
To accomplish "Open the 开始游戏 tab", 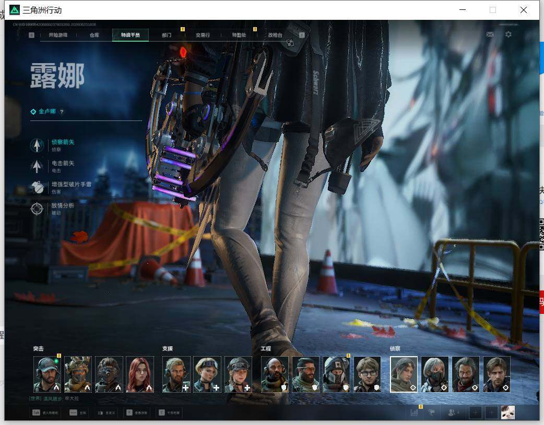I will pyautogui.click(x=57, y=35).
